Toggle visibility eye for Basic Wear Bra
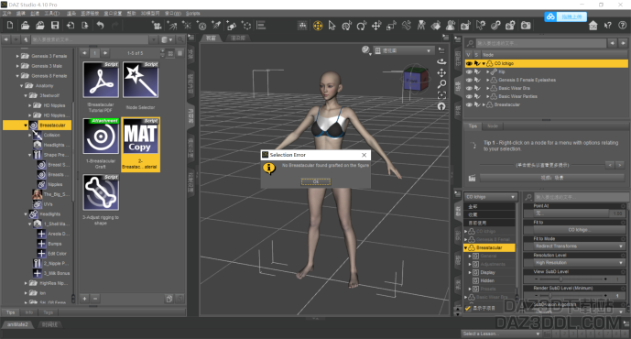This screenshot has width=631, height=339. click(469, 88)
